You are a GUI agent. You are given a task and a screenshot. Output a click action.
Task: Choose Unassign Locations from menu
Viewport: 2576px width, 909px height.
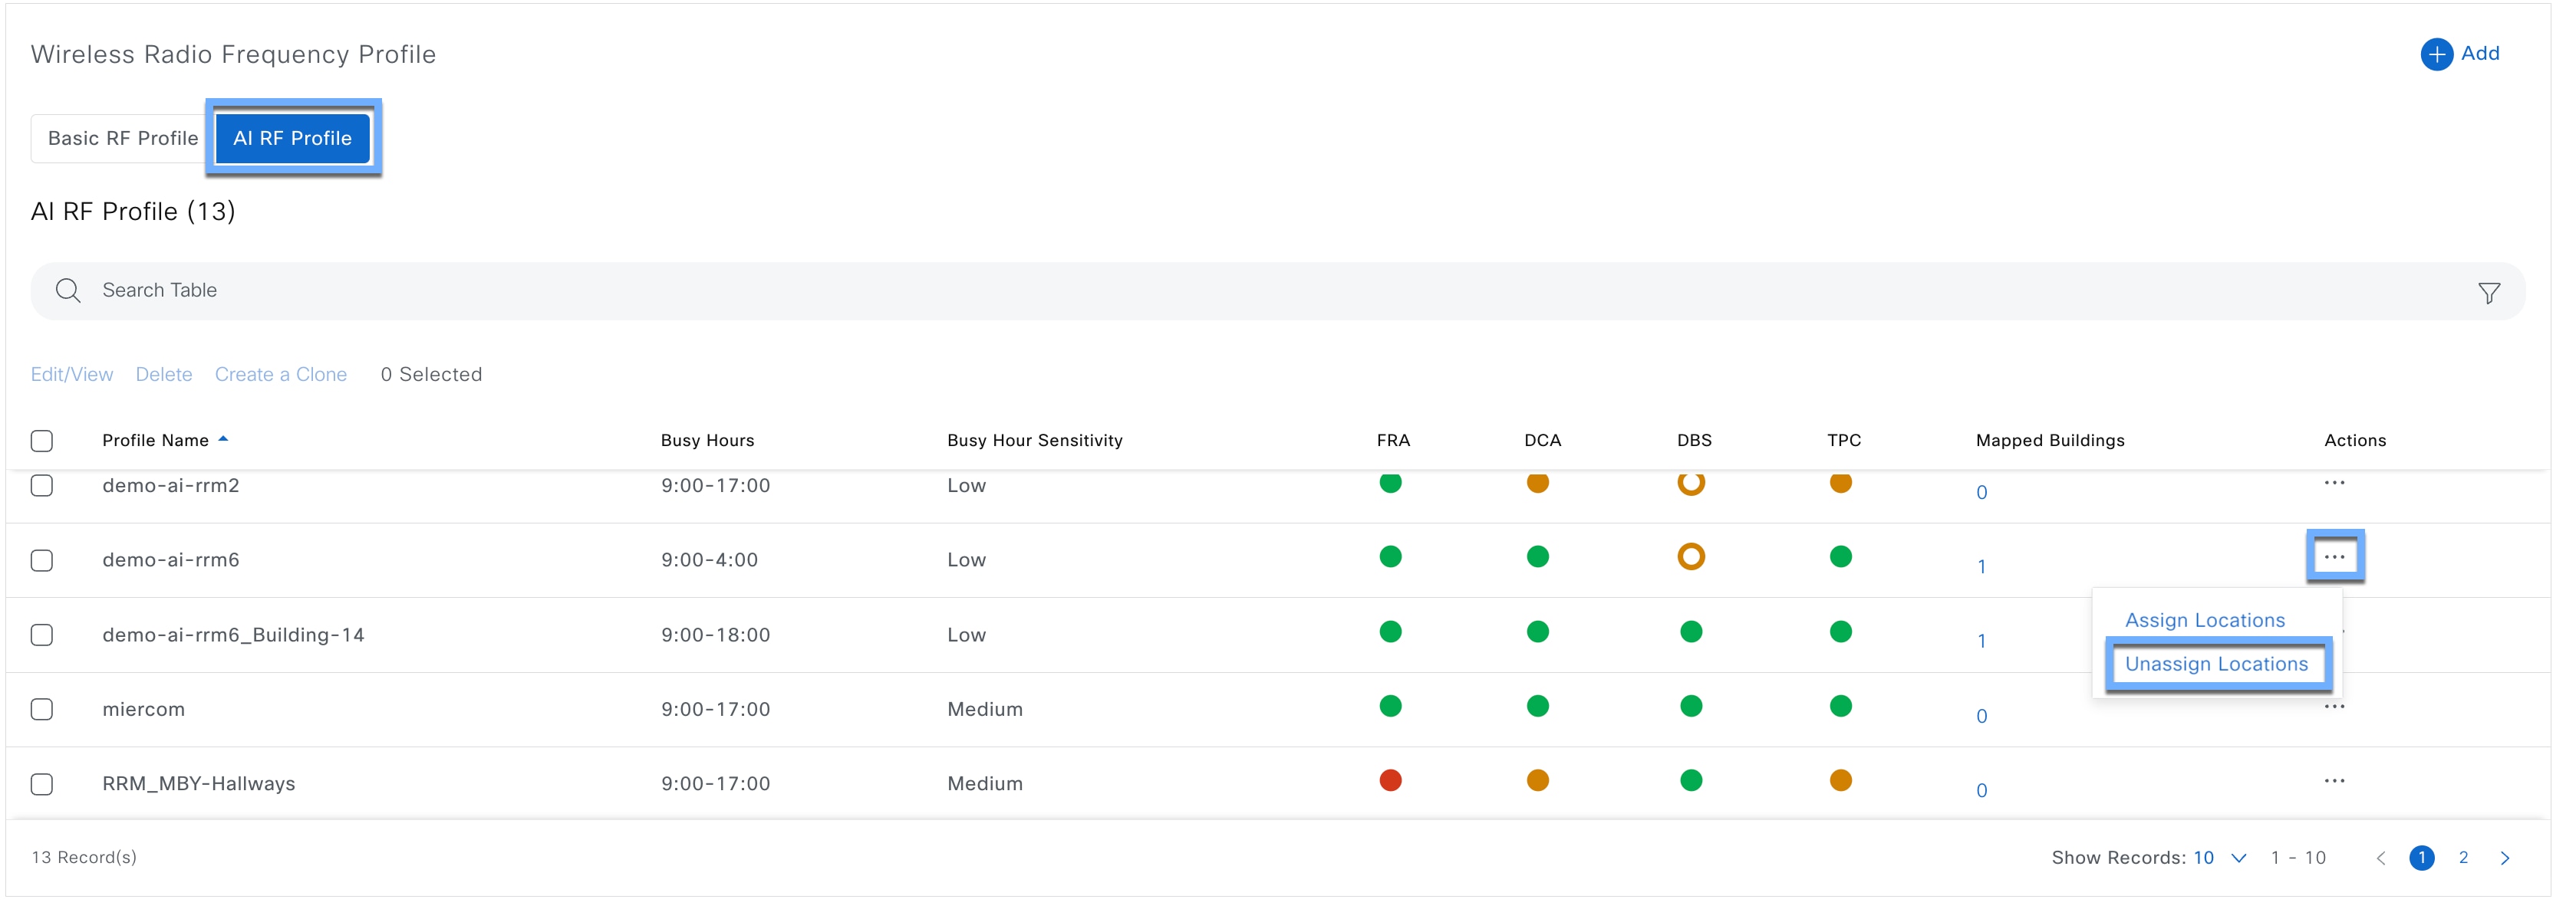point(2216,665)
